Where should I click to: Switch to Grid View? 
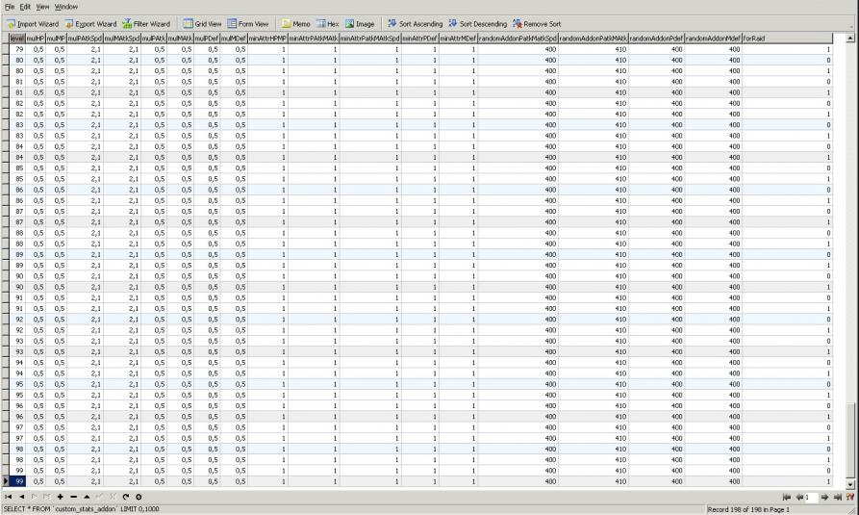pyautogui.click(x=202, y=23)
